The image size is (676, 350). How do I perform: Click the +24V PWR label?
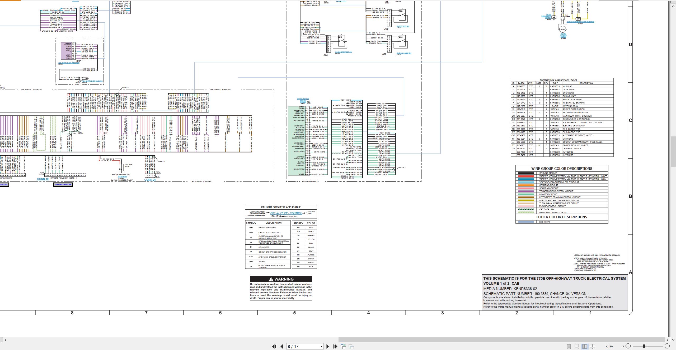pyautogui.click(x=128, y=165)
